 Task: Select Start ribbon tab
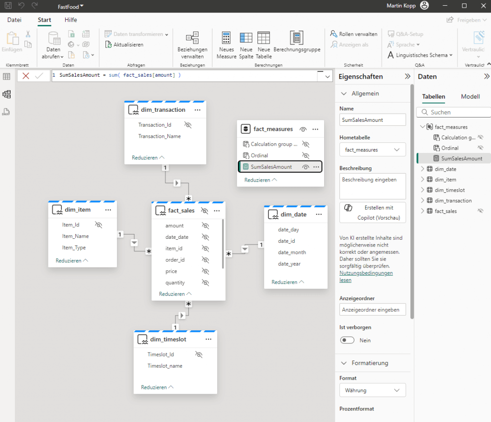(45, 20)
